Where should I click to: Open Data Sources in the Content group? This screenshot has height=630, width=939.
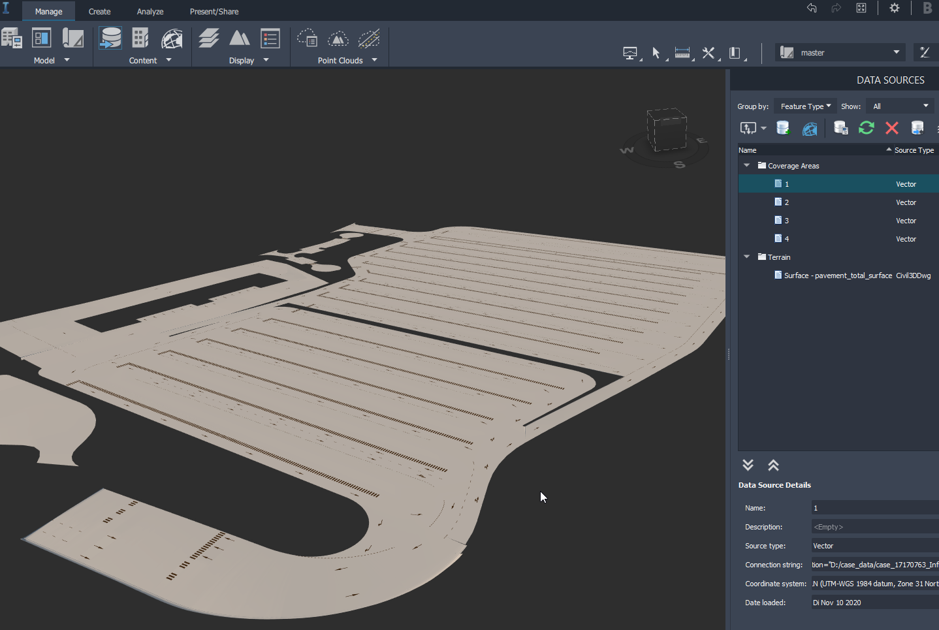110,39
